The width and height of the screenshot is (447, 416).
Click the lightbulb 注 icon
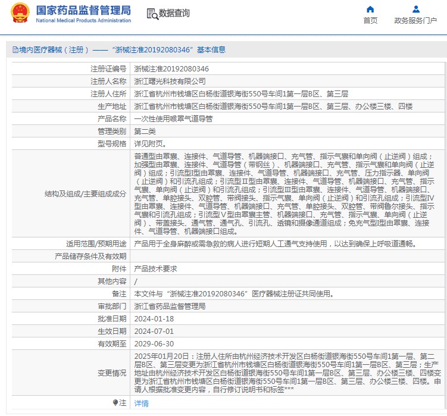point(115,402)
